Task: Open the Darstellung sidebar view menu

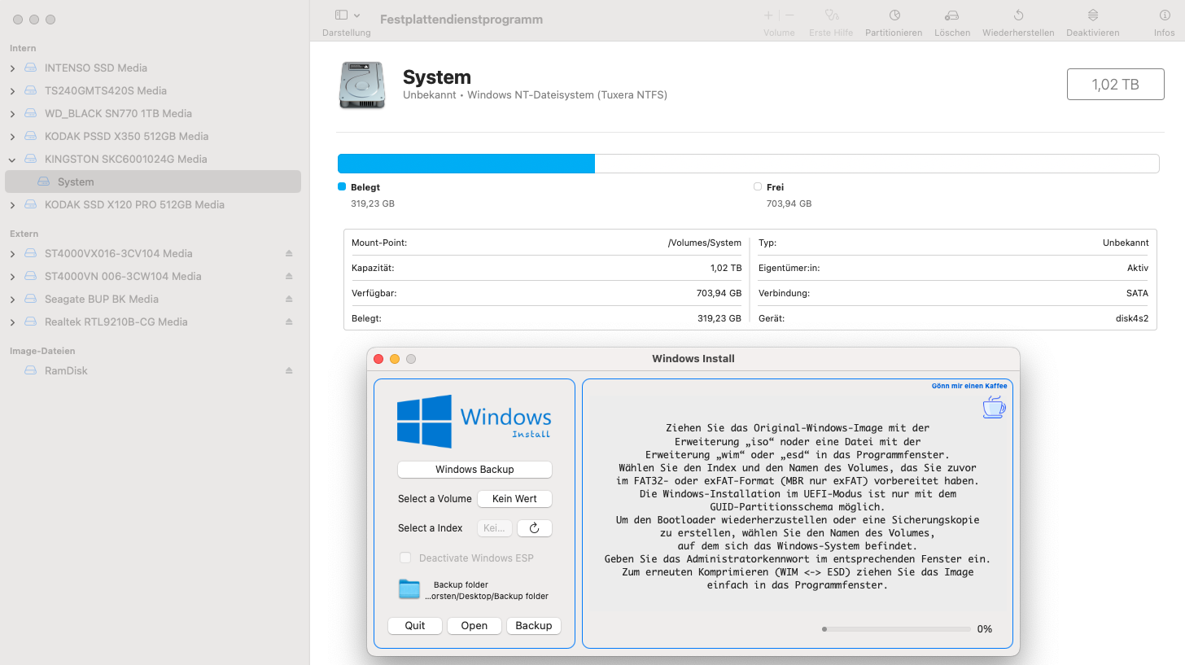Action: click(347, 15)
